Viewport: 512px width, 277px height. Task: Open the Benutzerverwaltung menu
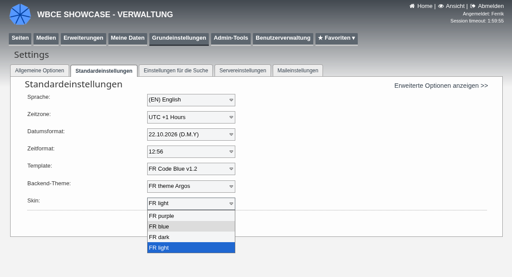[283, 38]
